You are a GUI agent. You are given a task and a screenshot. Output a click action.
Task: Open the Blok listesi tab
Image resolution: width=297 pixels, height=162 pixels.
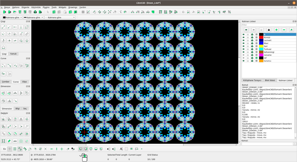270,80
